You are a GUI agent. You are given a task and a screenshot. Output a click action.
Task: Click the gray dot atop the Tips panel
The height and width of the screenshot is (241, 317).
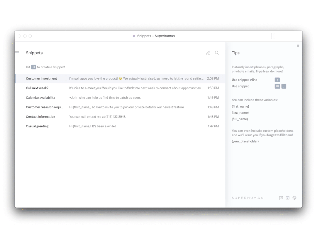pos(298,46)
